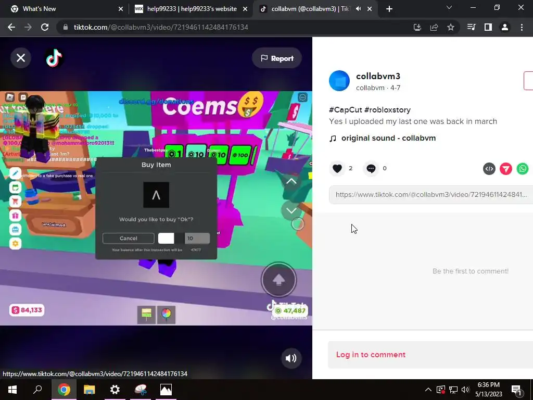Mute the TikTok tab audio icon
Screen dimensions: 533x400
click(x=358, y=9)
